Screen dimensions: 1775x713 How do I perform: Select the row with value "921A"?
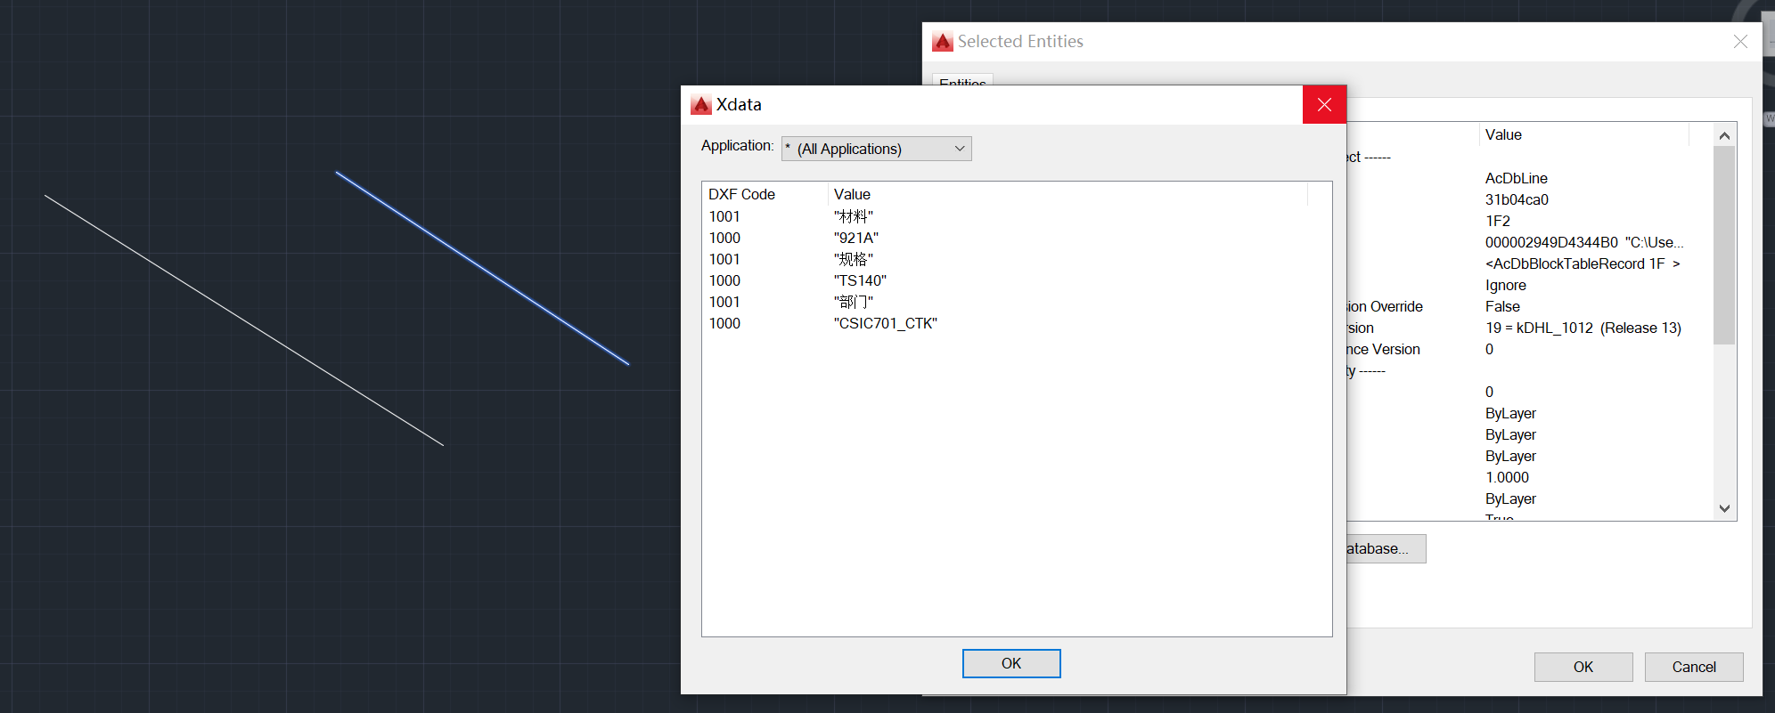(1016, 238)
